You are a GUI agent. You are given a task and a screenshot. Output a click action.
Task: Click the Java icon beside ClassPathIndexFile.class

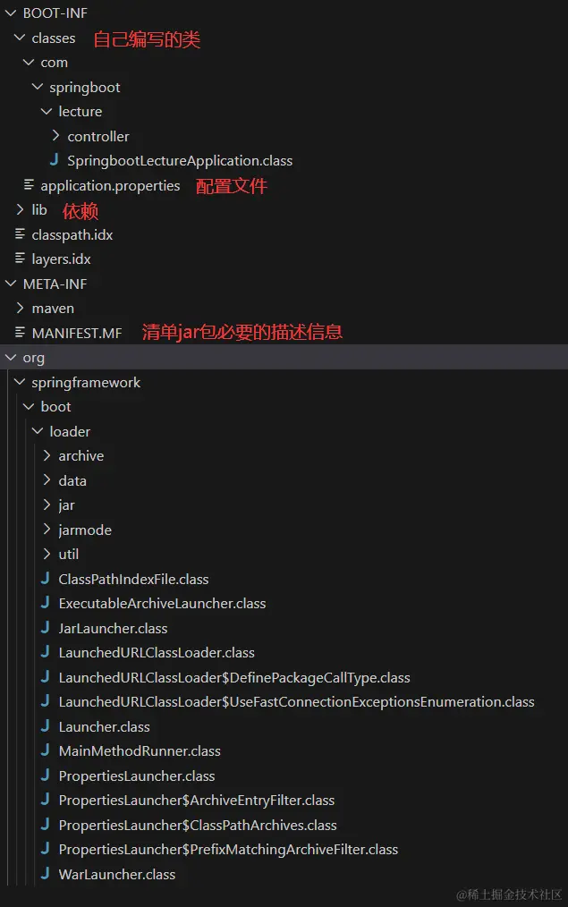[45, 578]
